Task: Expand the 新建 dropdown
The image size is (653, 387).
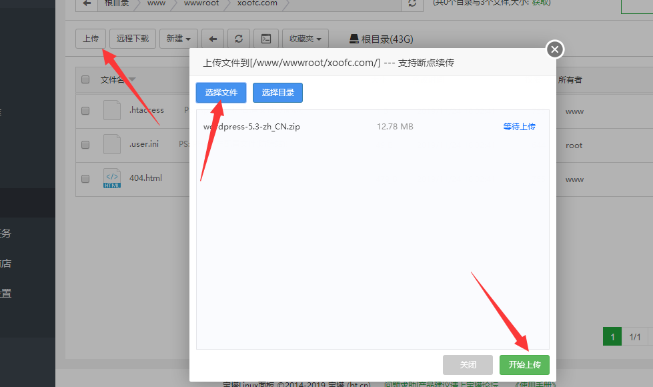Action: (178, 39)
